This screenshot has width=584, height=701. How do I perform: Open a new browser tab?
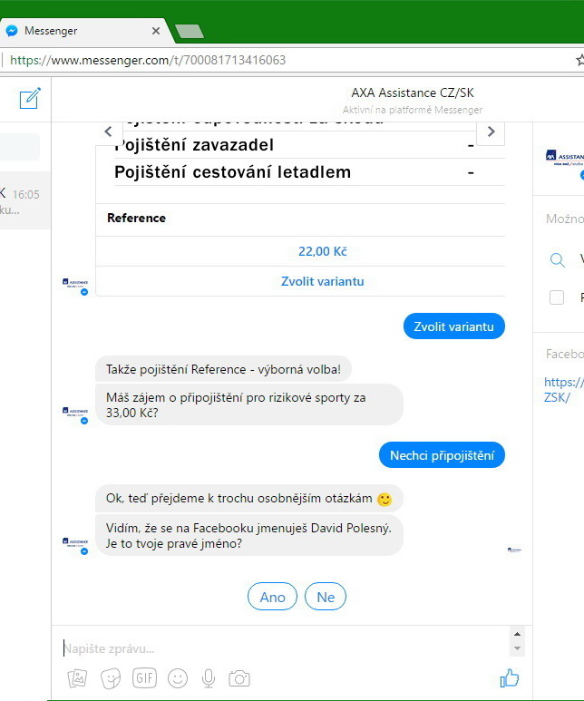pos(190,32)
